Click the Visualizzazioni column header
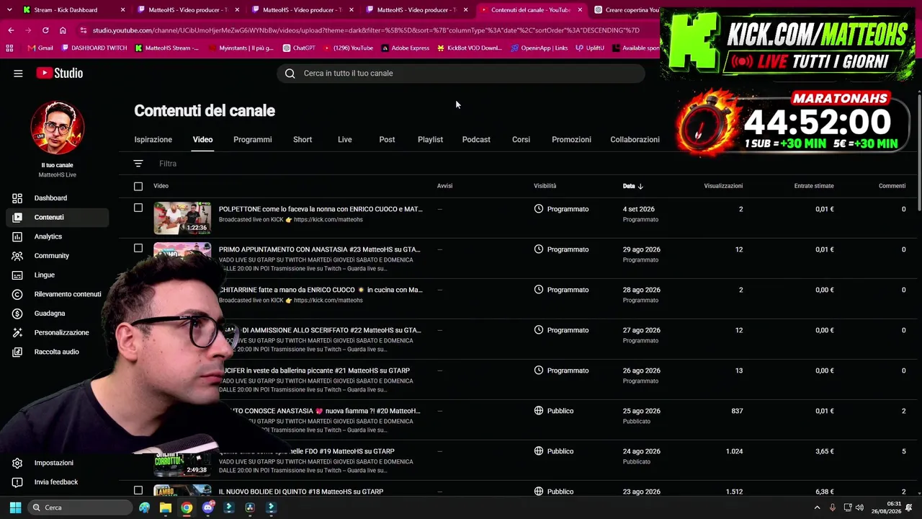This screenshot has width=922, height=519. pos(723,186)
